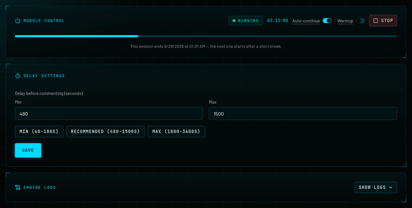Screen dimensions: 412x208
Task: Expand the Show Logs dropdown
Action: pyautogui.click(x=376, y=187)
